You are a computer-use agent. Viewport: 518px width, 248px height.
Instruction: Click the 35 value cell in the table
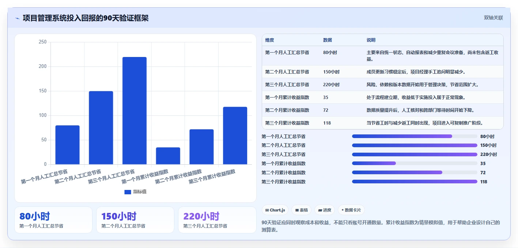[326, 98]
